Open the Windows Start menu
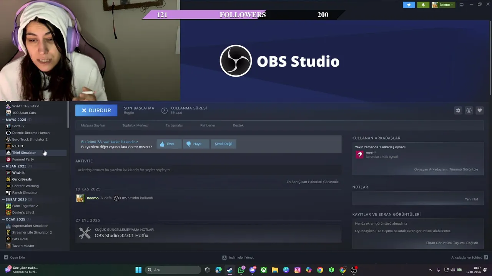The image size is (492, 276). tap(138, 270)
